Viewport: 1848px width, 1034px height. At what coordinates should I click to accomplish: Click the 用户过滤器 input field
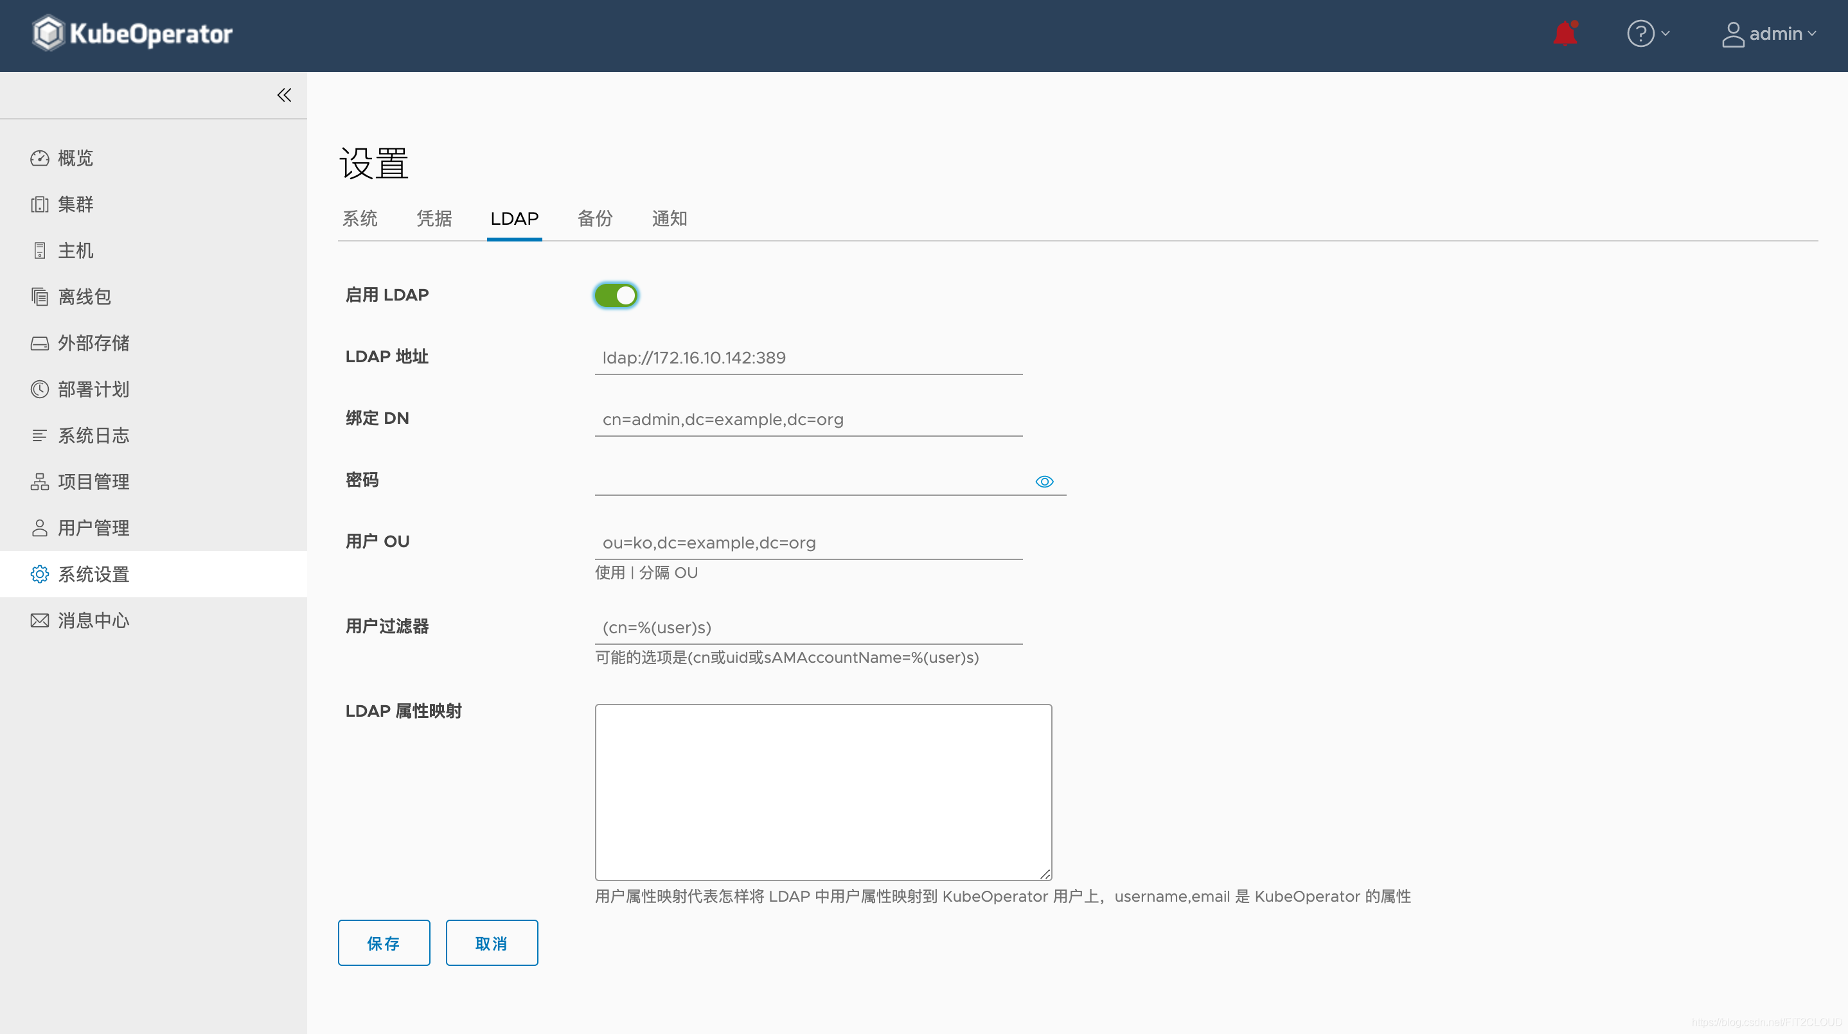808,627
